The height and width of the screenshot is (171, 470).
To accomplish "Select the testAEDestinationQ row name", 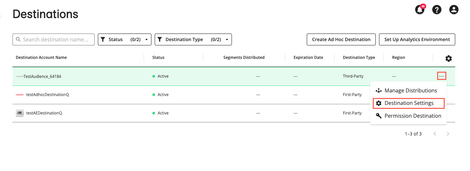I will [44, 113].
